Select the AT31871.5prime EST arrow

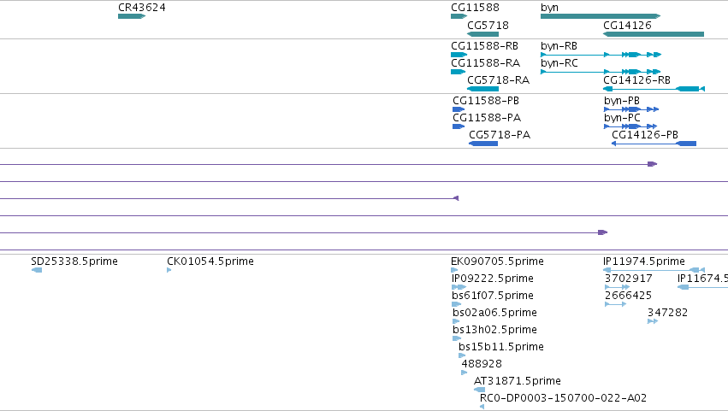[480, 390]
